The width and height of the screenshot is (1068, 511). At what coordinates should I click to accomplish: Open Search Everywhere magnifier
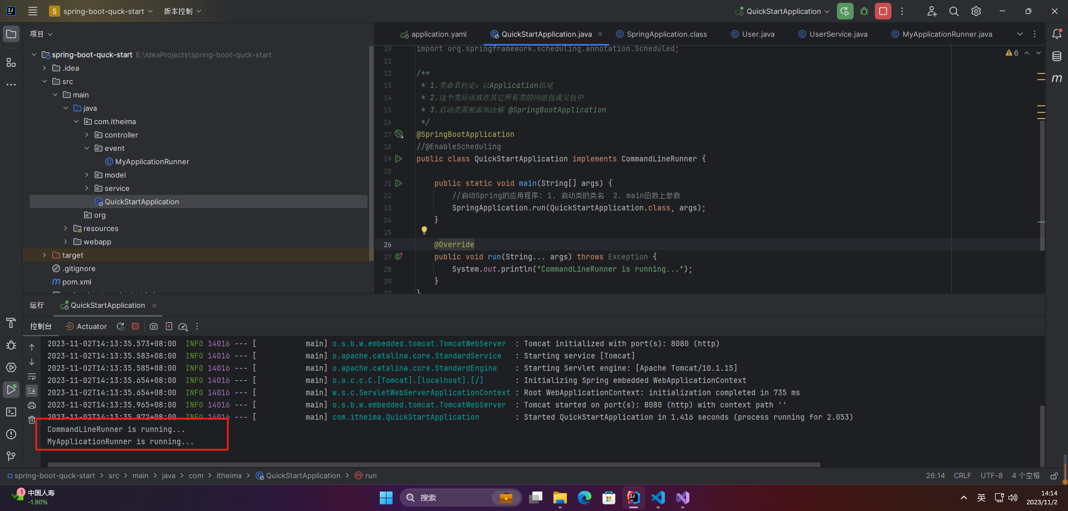pos(954,11)
